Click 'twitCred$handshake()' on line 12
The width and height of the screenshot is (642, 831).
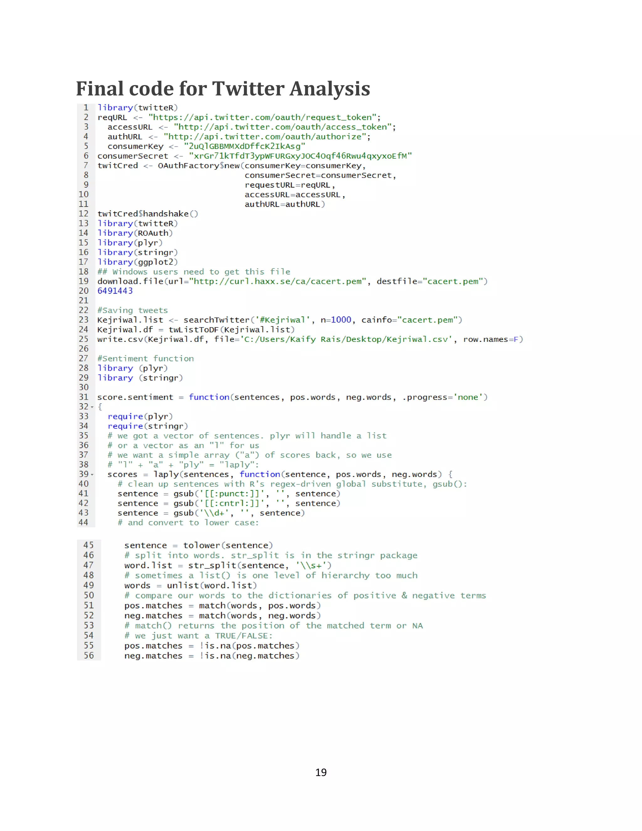[148, 214]
